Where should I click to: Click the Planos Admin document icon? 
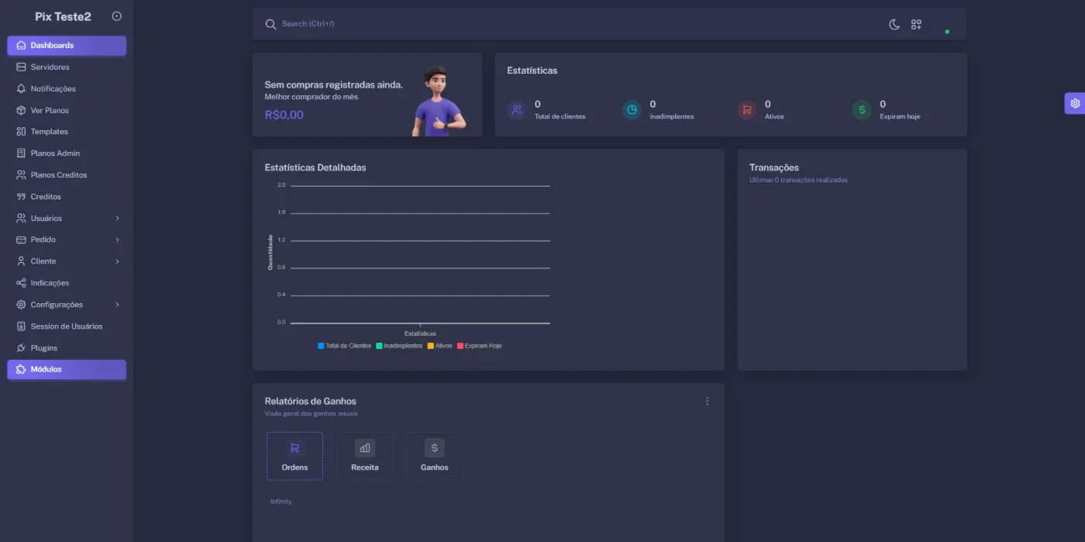pyautogui.click(x=21, y=154)
